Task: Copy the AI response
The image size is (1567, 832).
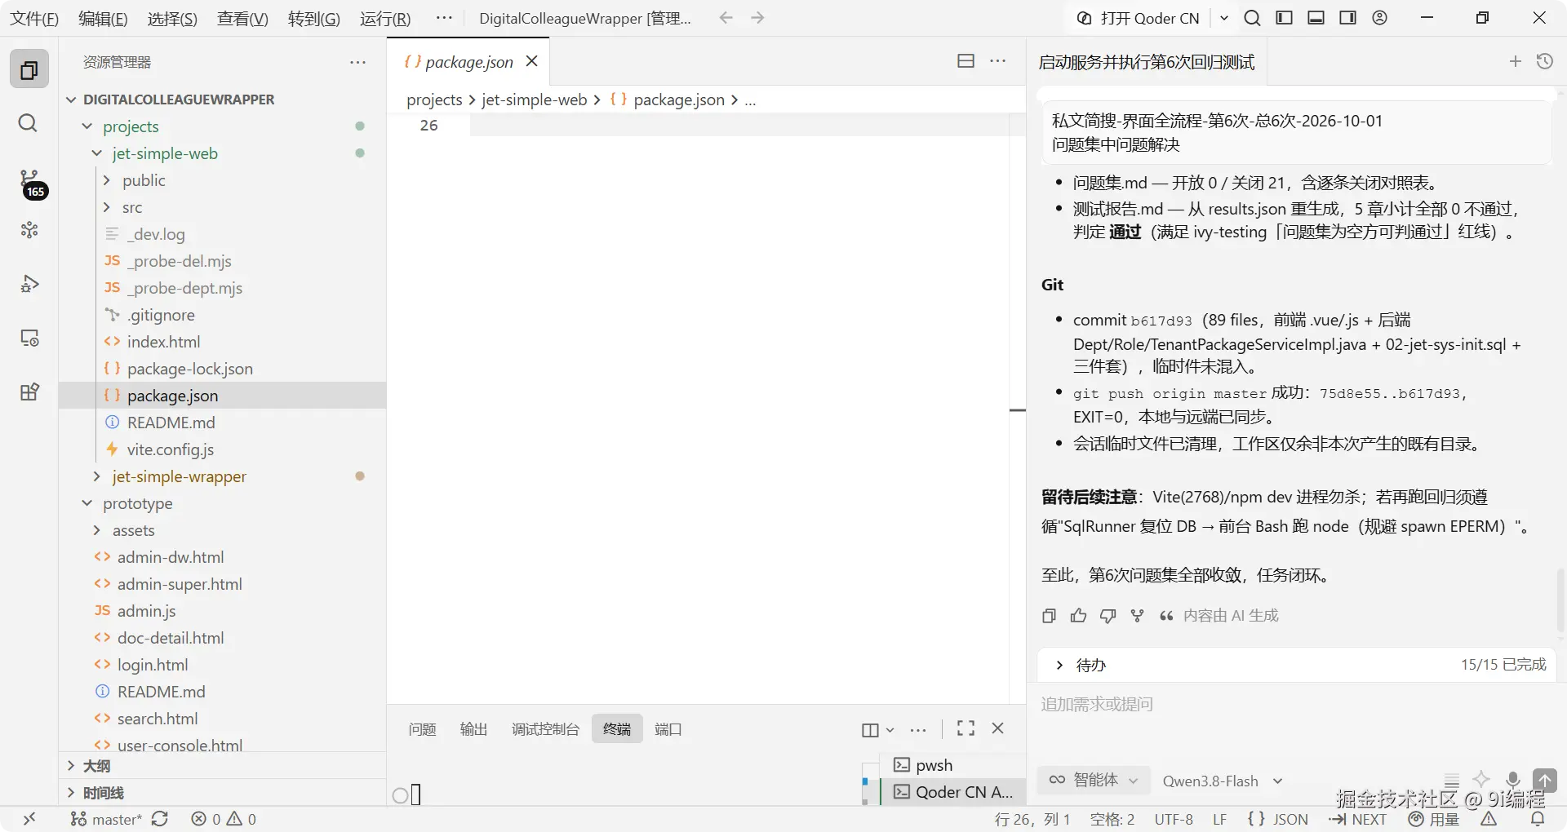Action: (x=1050, y=616)
